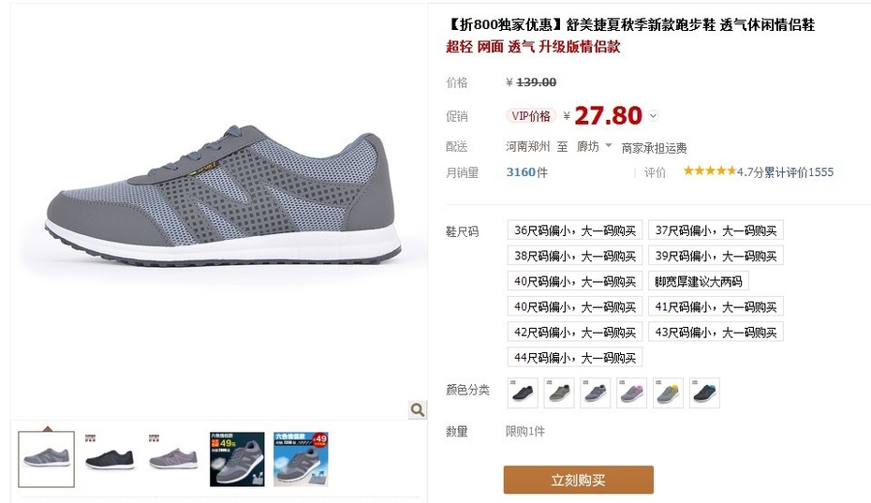This screenshot has height=503, width=871.
Task: Show the 49元 promo thumbnail with dark background
Action: tap(237, 459)
